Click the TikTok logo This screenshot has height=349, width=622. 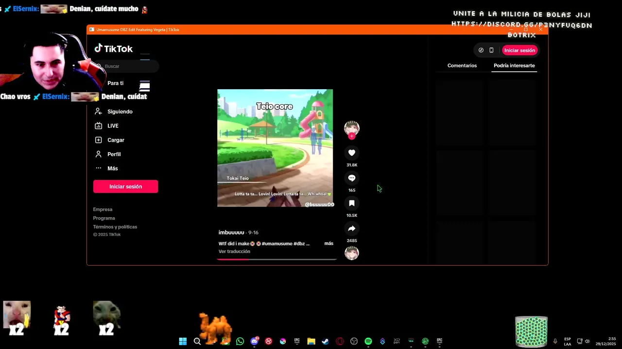113,48
